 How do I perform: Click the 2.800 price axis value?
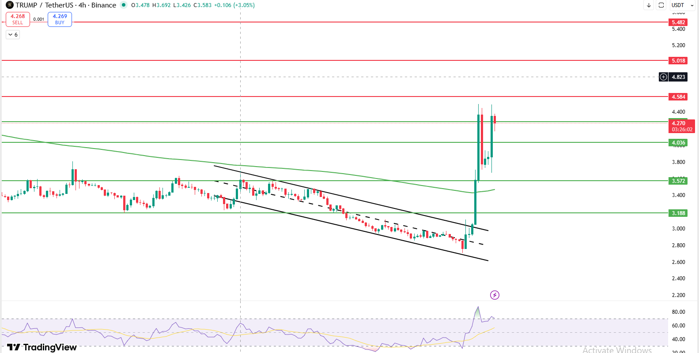[x=678, y=245]
